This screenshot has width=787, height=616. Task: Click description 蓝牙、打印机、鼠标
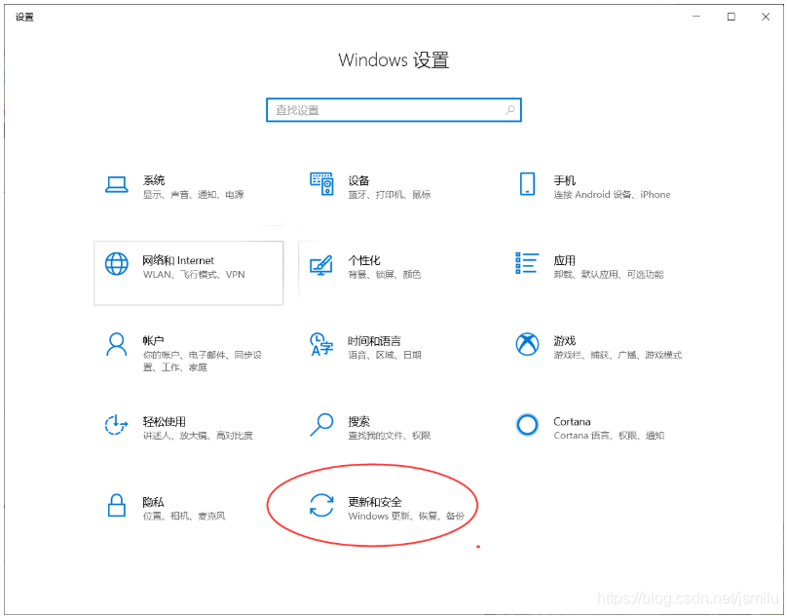click(x=389, y=194)
